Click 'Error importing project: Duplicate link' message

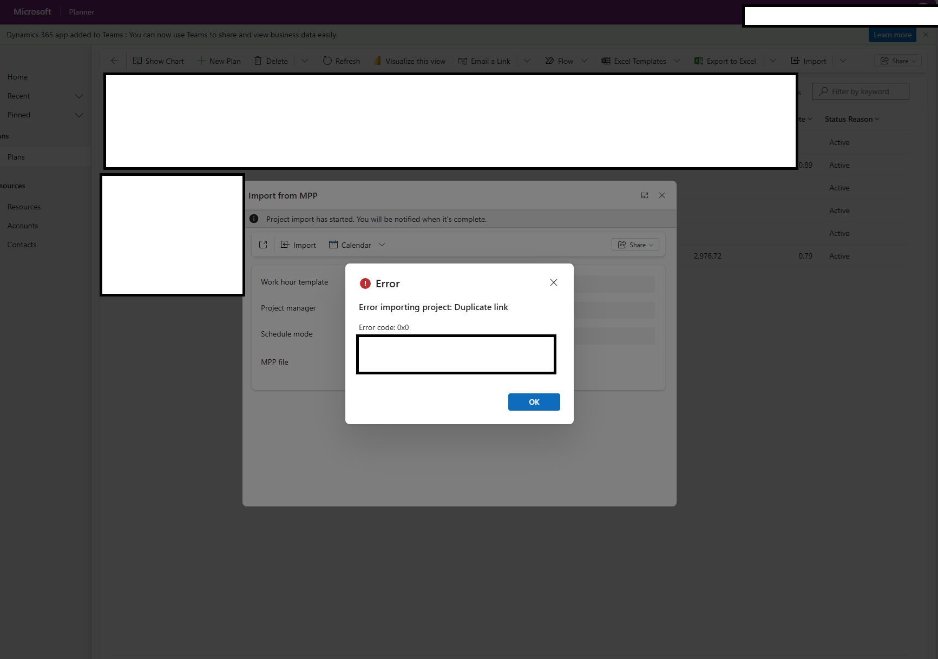434,307
